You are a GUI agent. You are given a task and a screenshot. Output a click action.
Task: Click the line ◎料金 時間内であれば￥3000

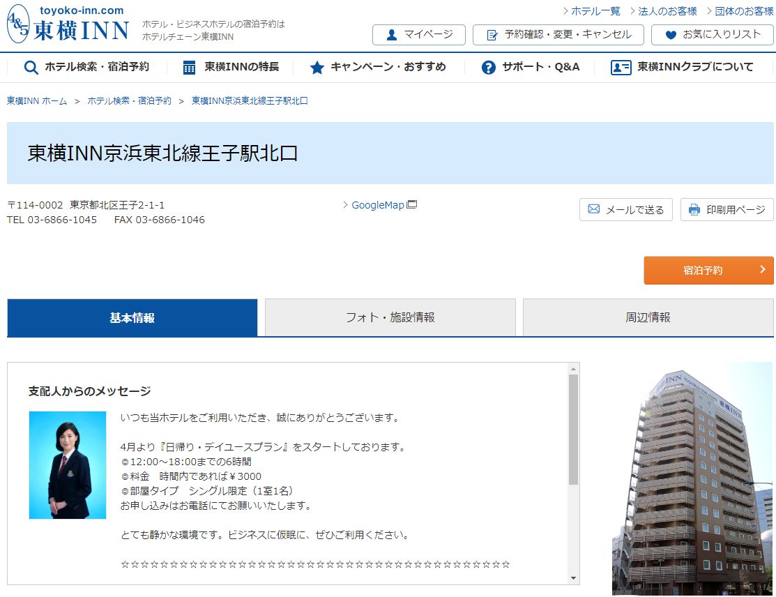[x=191, y=476]
